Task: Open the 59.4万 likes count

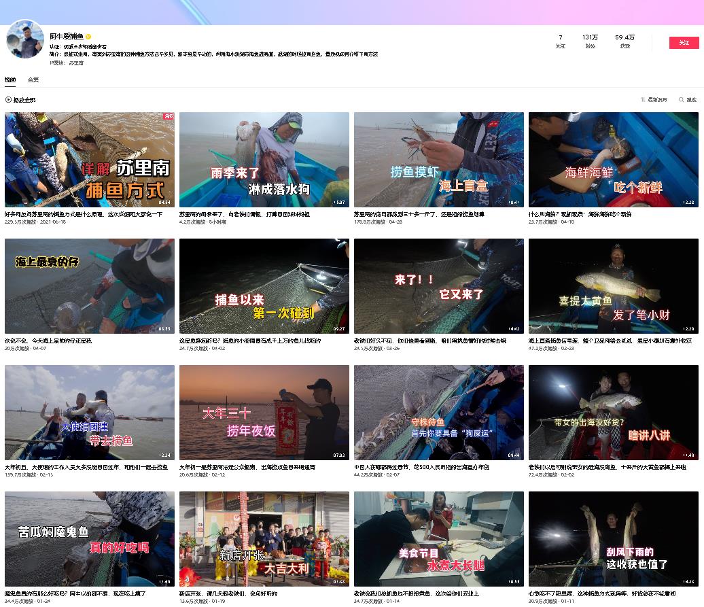Action: pyautogui.click(x=624, y=41)
